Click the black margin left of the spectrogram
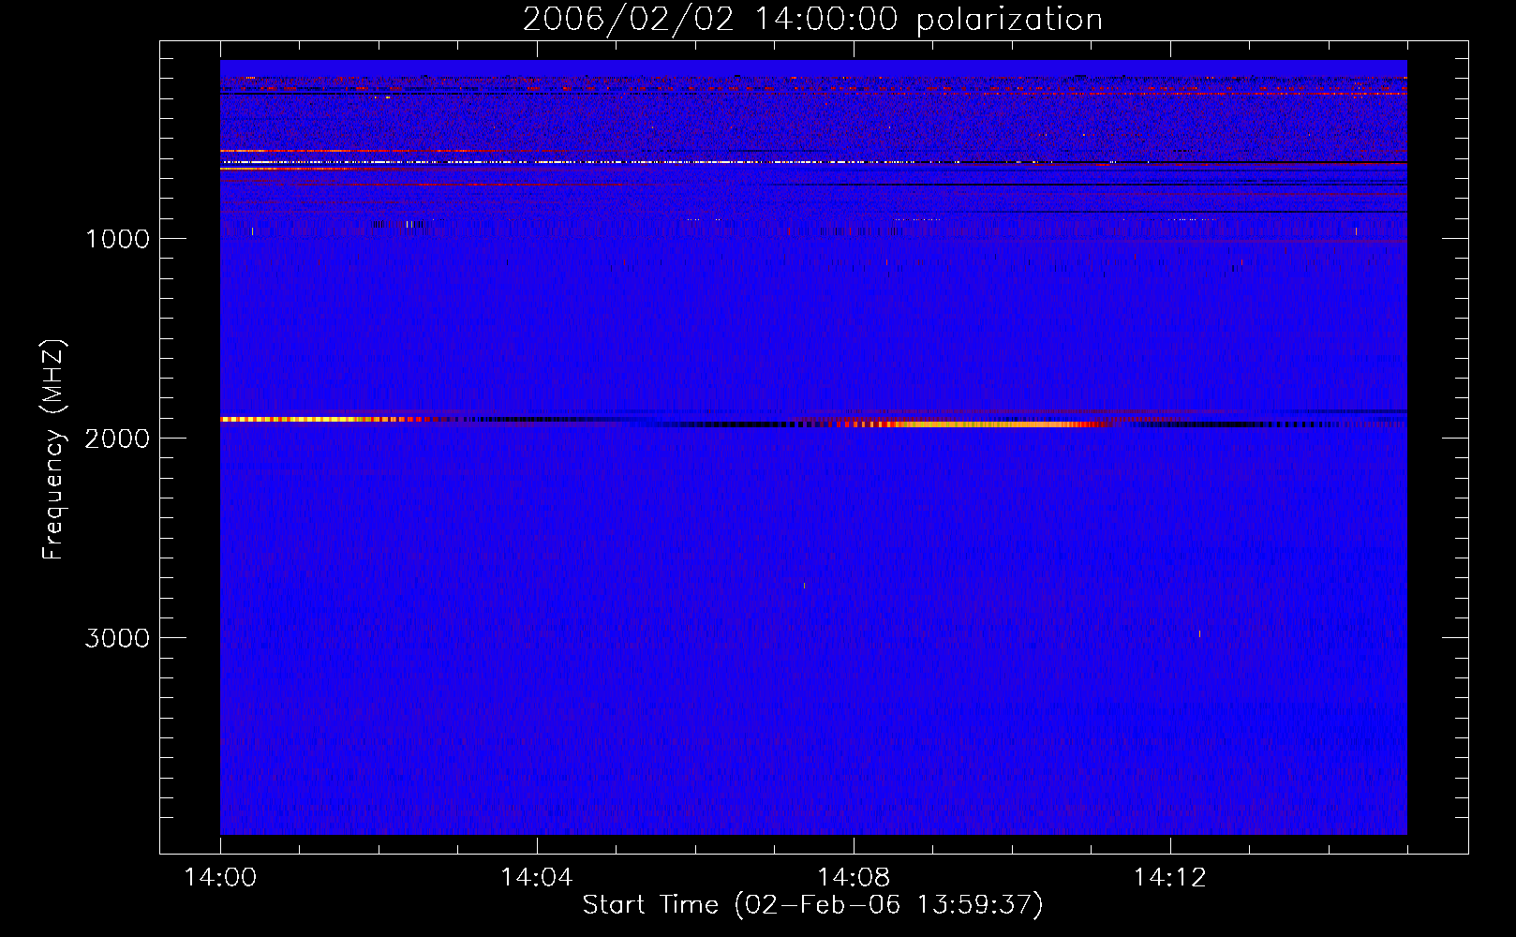 pyautogui.click(x=190, y=447)
